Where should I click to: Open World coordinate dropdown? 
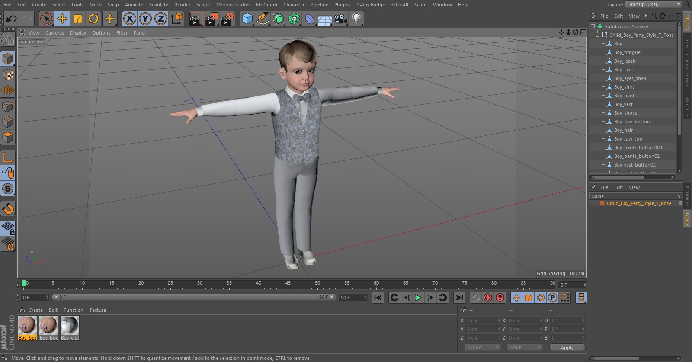pyautogui.click(x=483, y=347)
